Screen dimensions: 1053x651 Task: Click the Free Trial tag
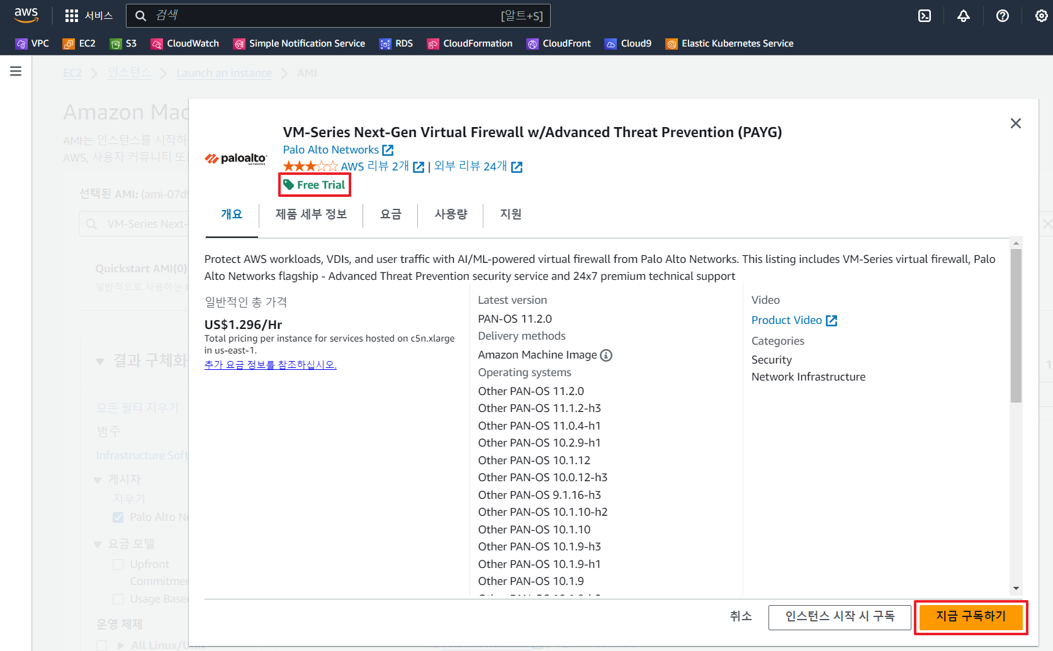314,185
